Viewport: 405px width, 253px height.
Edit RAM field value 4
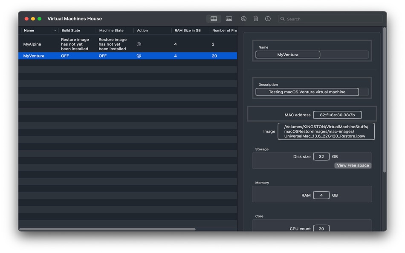pyautogui.click(x=321, y=195)
